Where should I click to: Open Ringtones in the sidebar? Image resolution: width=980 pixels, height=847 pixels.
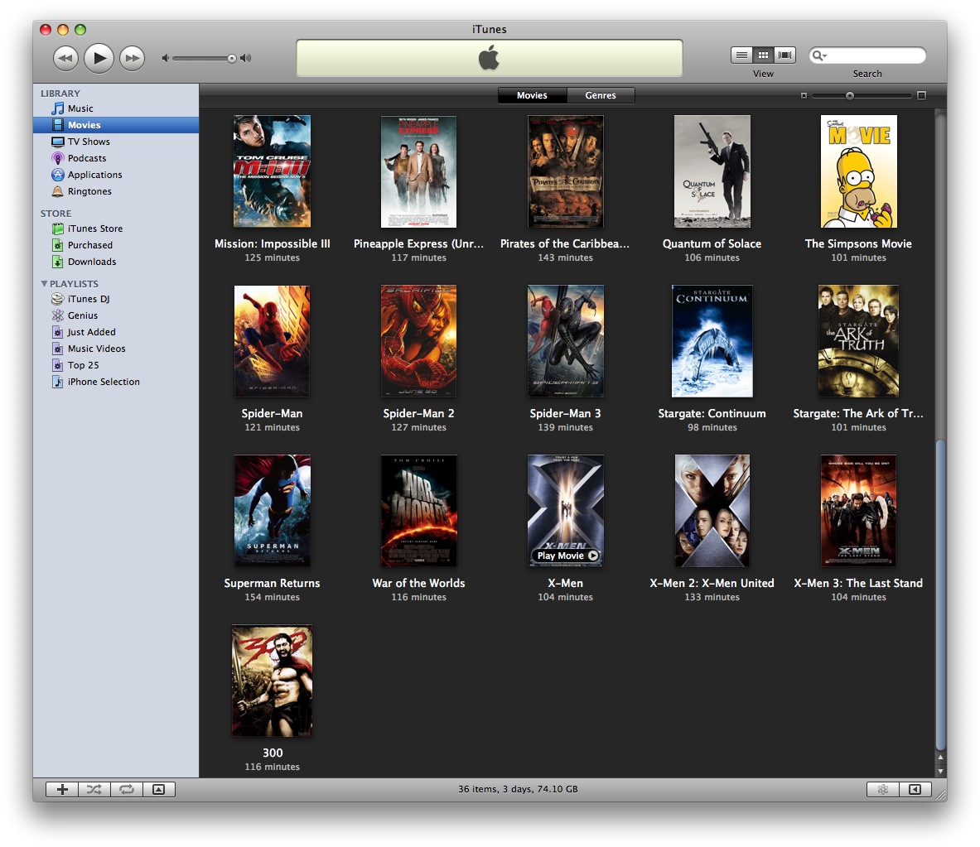116,191
